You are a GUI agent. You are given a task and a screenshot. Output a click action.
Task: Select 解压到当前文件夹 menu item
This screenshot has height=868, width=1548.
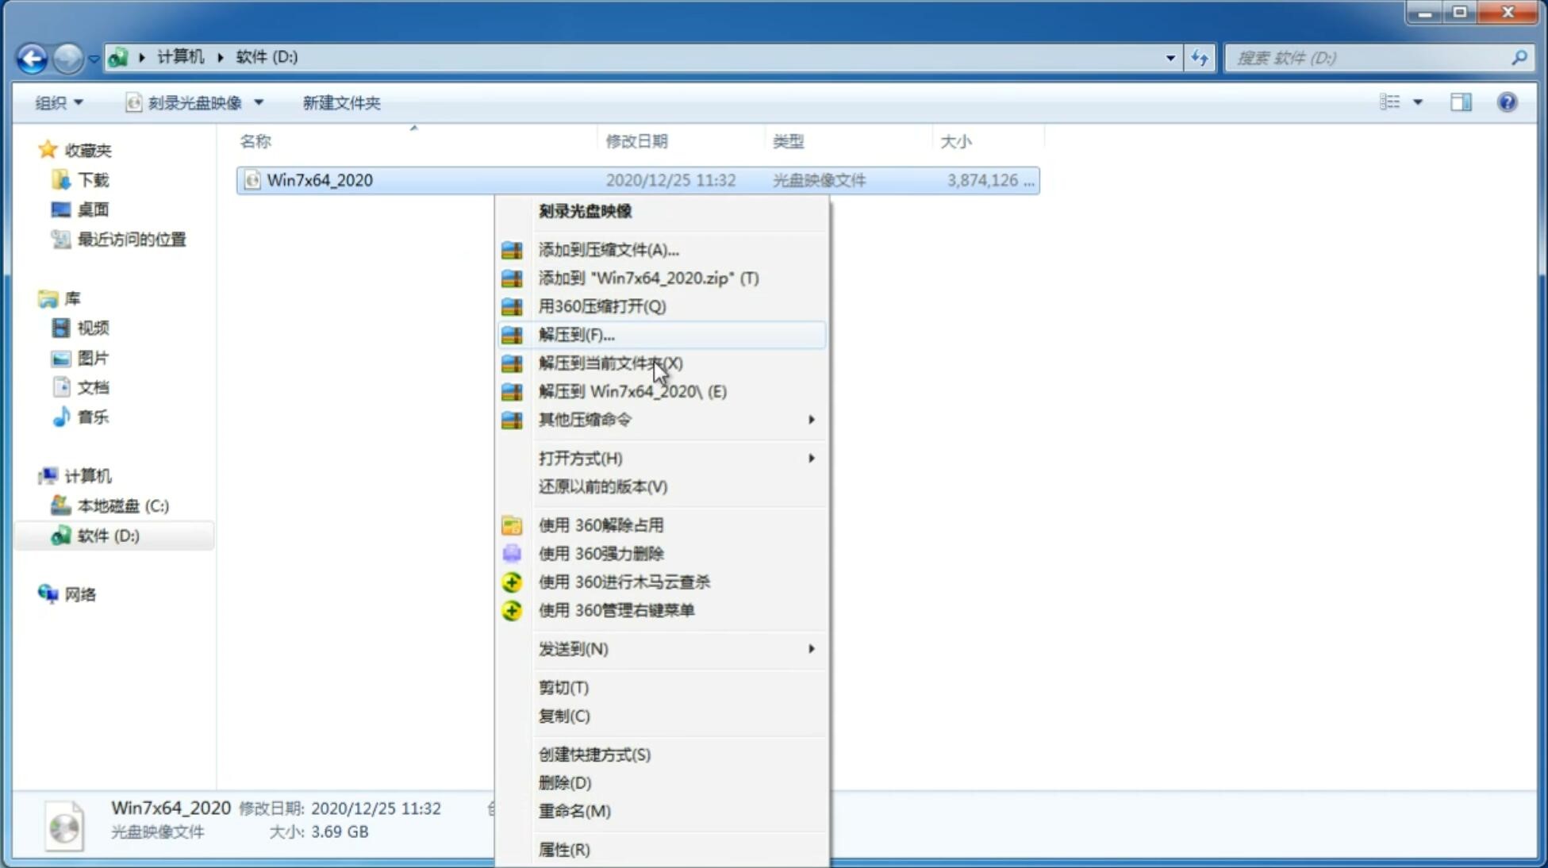click(611, 363)
